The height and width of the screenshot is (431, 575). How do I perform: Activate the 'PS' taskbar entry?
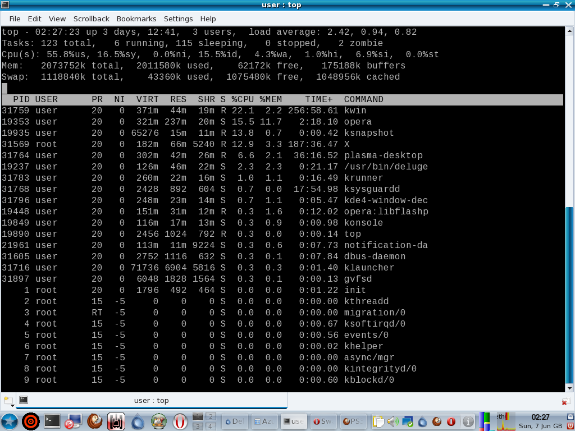(x=354, y=421)
